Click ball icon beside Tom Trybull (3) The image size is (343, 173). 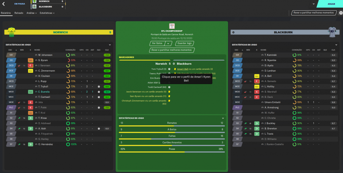click(x=169, y=69)
